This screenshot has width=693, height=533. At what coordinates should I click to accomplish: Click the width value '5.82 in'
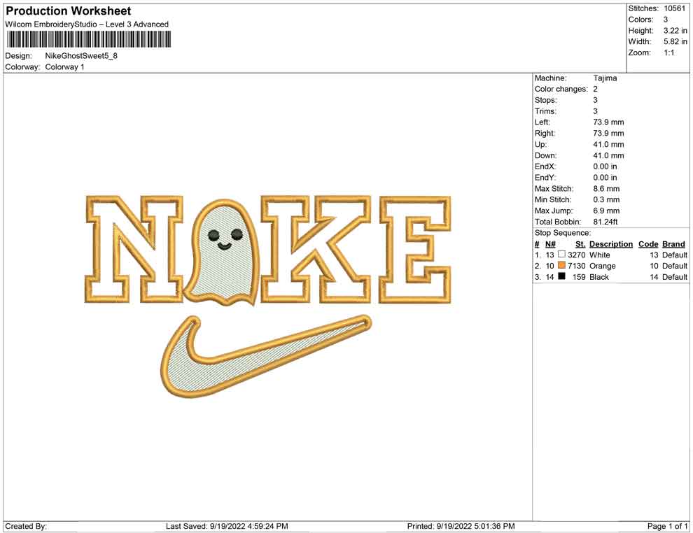tap(675, 41)
